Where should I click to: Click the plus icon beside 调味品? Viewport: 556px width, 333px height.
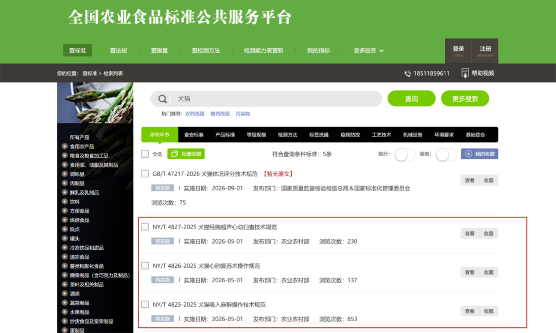[x=65, y=174]
